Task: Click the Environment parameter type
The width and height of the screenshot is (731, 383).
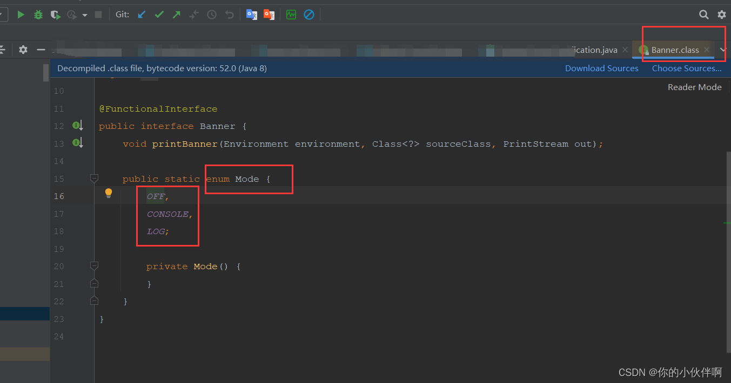Action: click(256, 144)
